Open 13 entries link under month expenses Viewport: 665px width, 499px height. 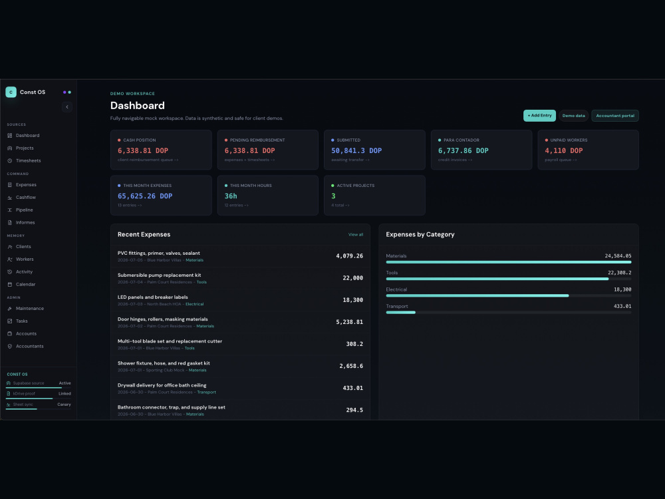click(x=130, y=206)
